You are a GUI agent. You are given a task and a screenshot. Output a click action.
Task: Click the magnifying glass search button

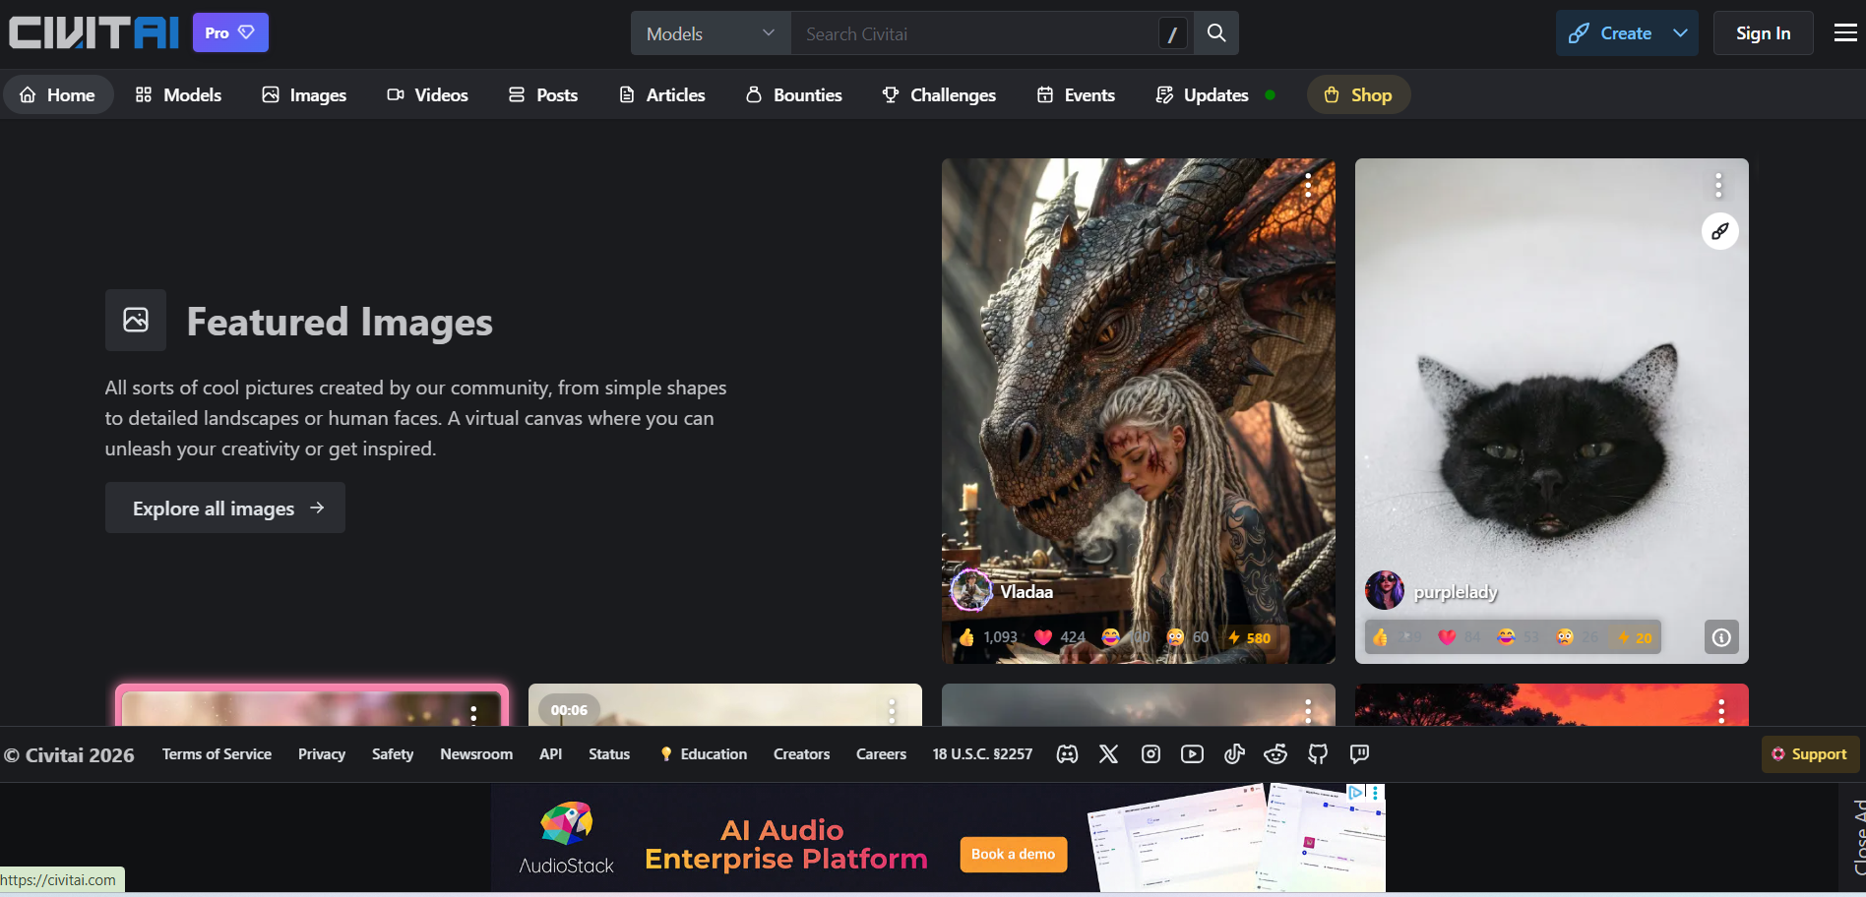pyautogui.click(x=1216, y=33)
